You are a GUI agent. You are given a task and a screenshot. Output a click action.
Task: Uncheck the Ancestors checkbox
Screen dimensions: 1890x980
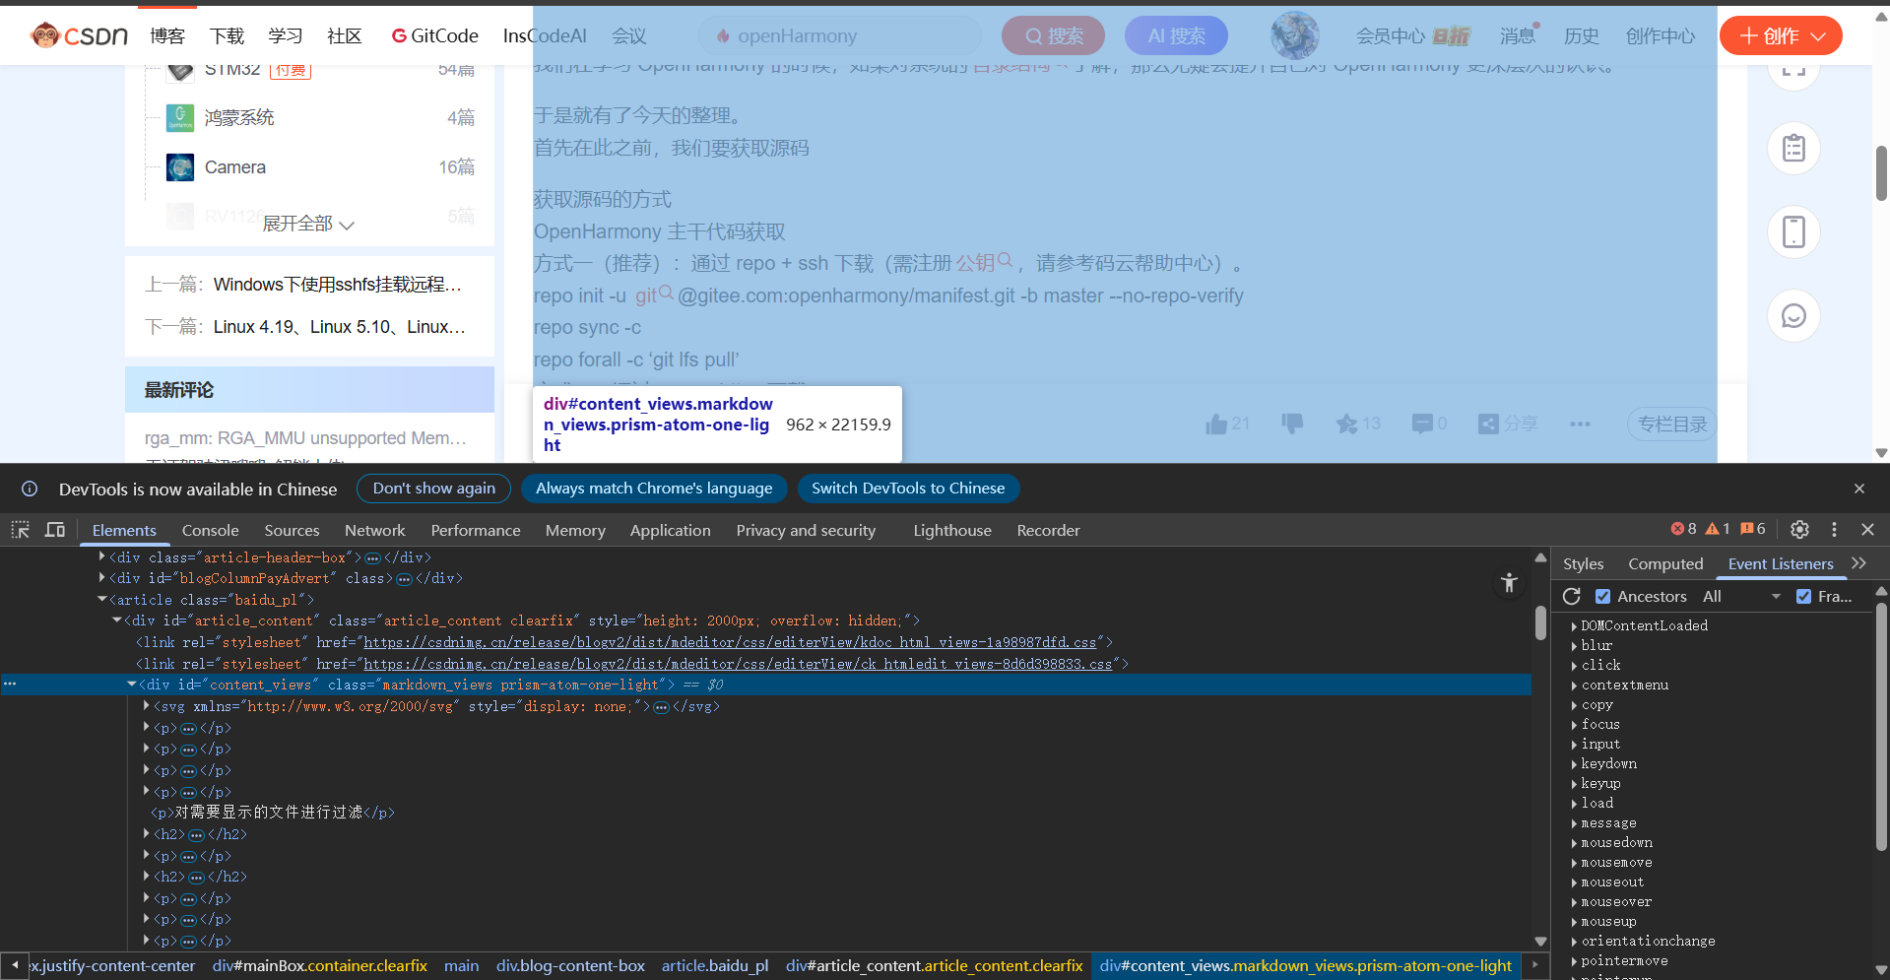[x=1603, y=596]
